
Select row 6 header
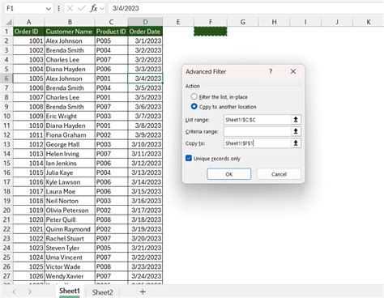tap(6, 79)
